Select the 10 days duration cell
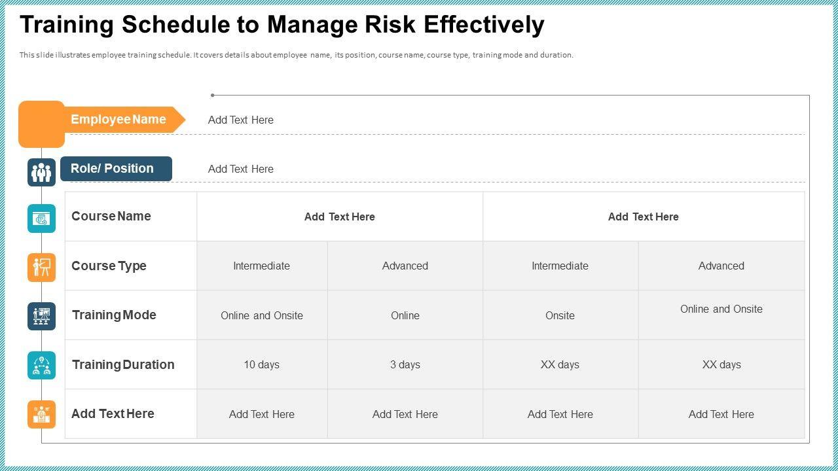Viewport: 838px width, 471px height. pos(261,365)
